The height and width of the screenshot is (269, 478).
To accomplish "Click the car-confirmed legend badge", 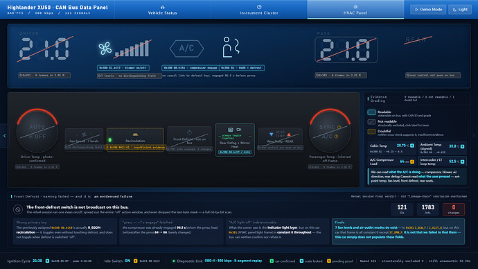I will 272,261.
